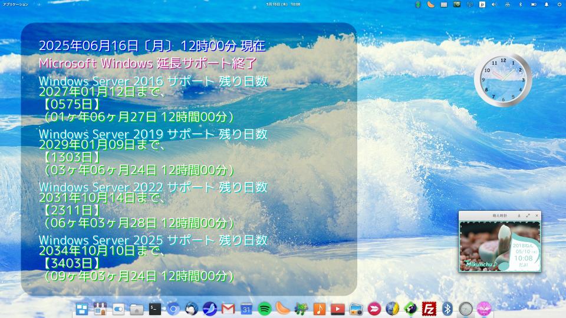Open the terminal from the dock
The width and height of the screenshot is (566, 318).
coord(154,309)
